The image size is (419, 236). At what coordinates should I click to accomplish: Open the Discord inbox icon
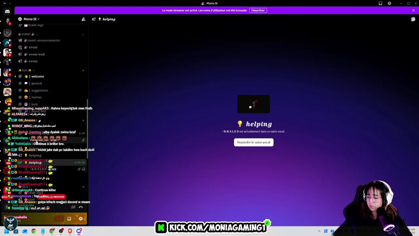click(380, 3)
